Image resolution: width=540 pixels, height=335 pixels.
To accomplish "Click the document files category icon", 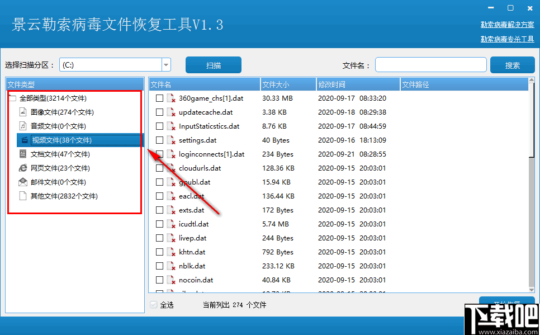I will (x=23, y=154).
